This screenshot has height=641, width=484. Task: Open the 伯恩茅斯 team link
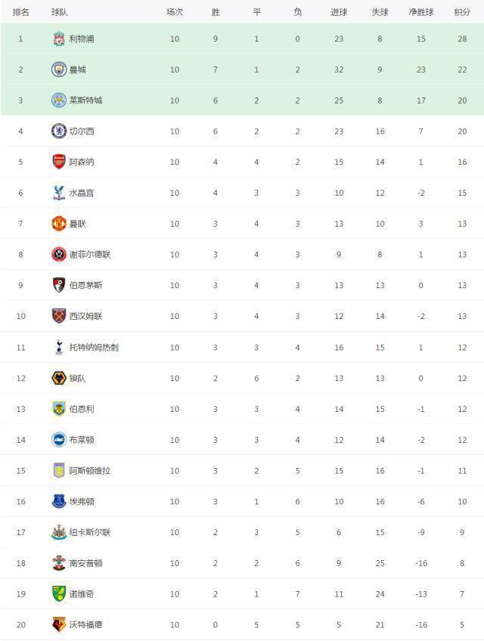[x=85, y=286]
